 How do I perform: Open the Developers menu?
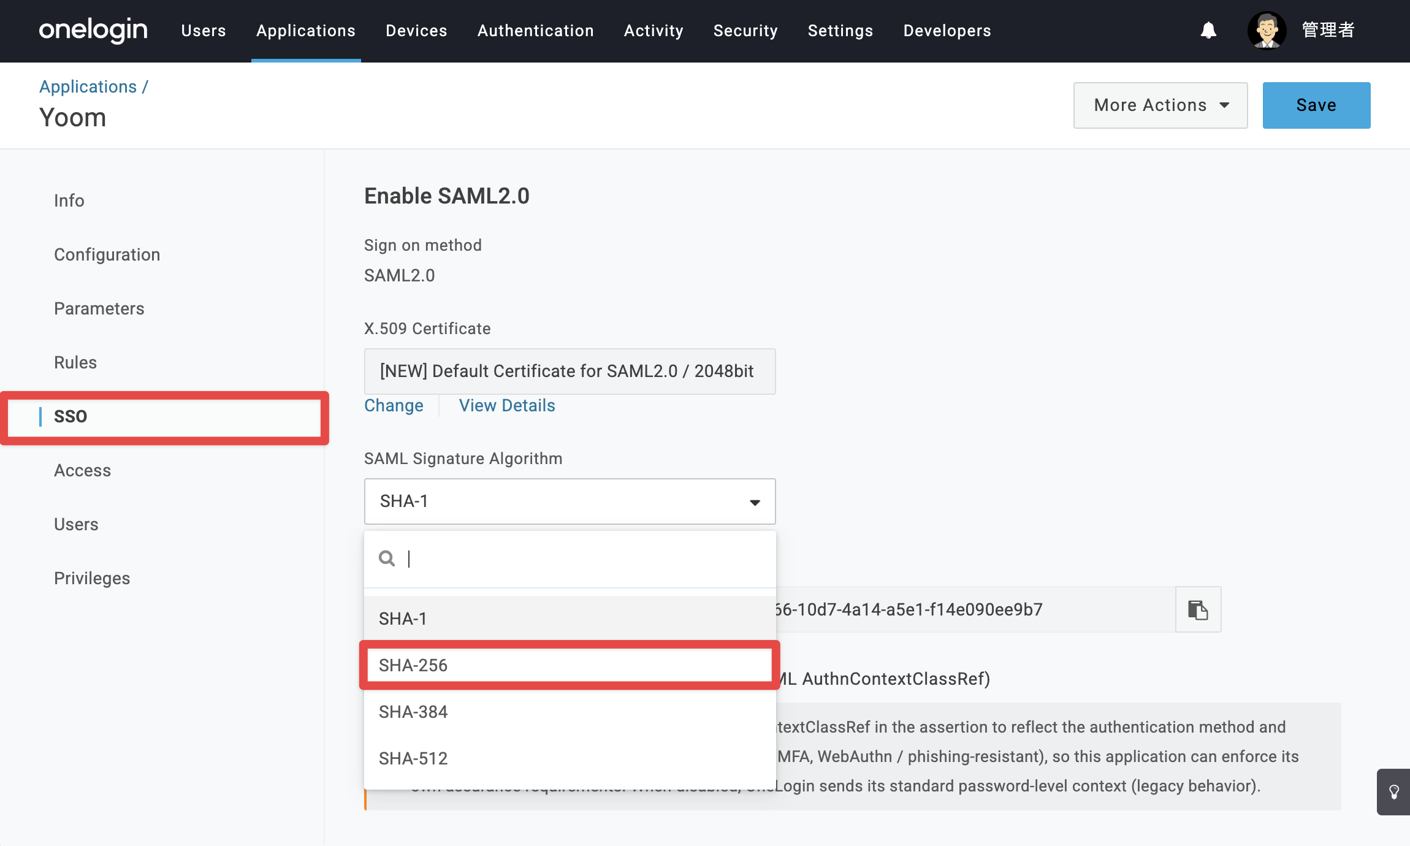pos(947,31)
